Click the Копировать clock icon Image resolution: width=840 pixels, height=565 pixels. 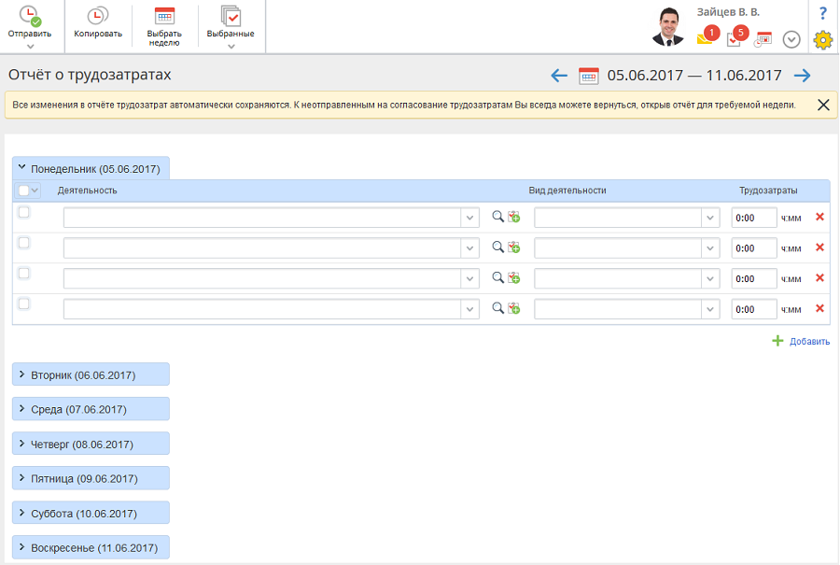coord(97,15)
